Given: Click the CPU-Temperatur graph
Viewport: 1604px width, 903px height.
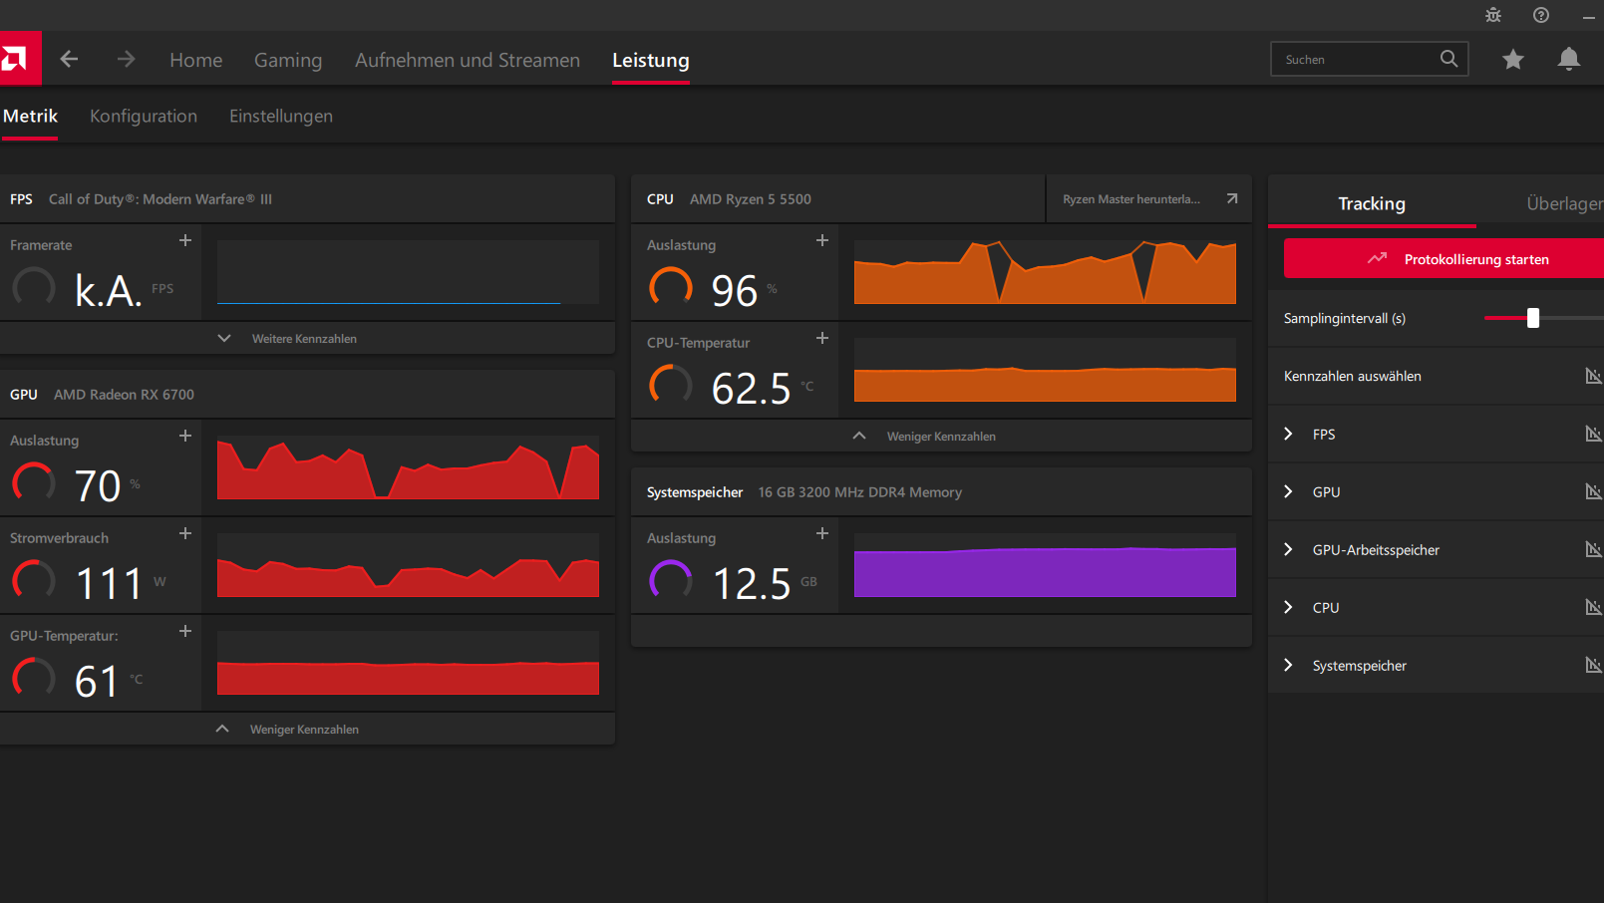Looking at the screenshot, I should click(1045, 370).
